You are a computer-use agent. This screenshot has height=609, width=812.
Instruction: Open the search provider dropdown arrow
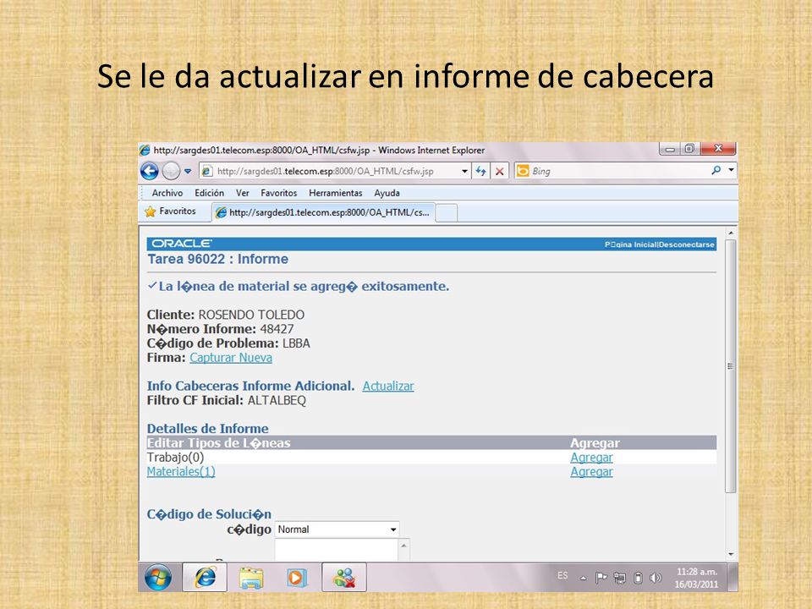point(731,170)
